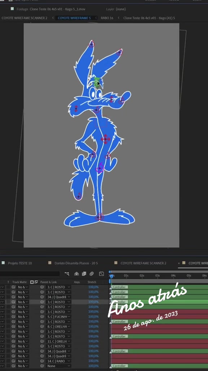Toggle T switch in 8.C ORELHA row
Image resolution: width=208 pixels, height=371 pixels.
pyautogui.click(x=8, y=326)
